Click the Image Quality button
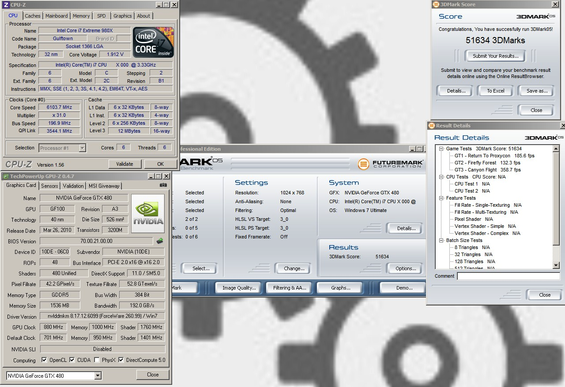 pyautogui.click(x=239, y=288)
